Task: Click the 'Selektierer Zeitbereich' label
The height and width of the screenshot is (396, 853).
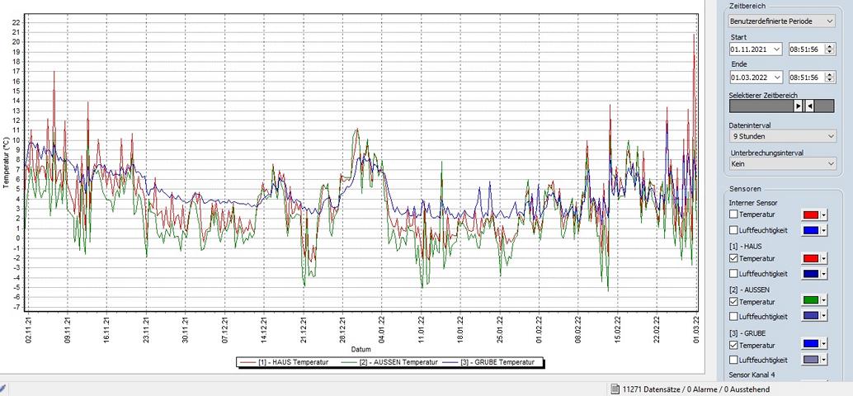Action: point(763,95)
